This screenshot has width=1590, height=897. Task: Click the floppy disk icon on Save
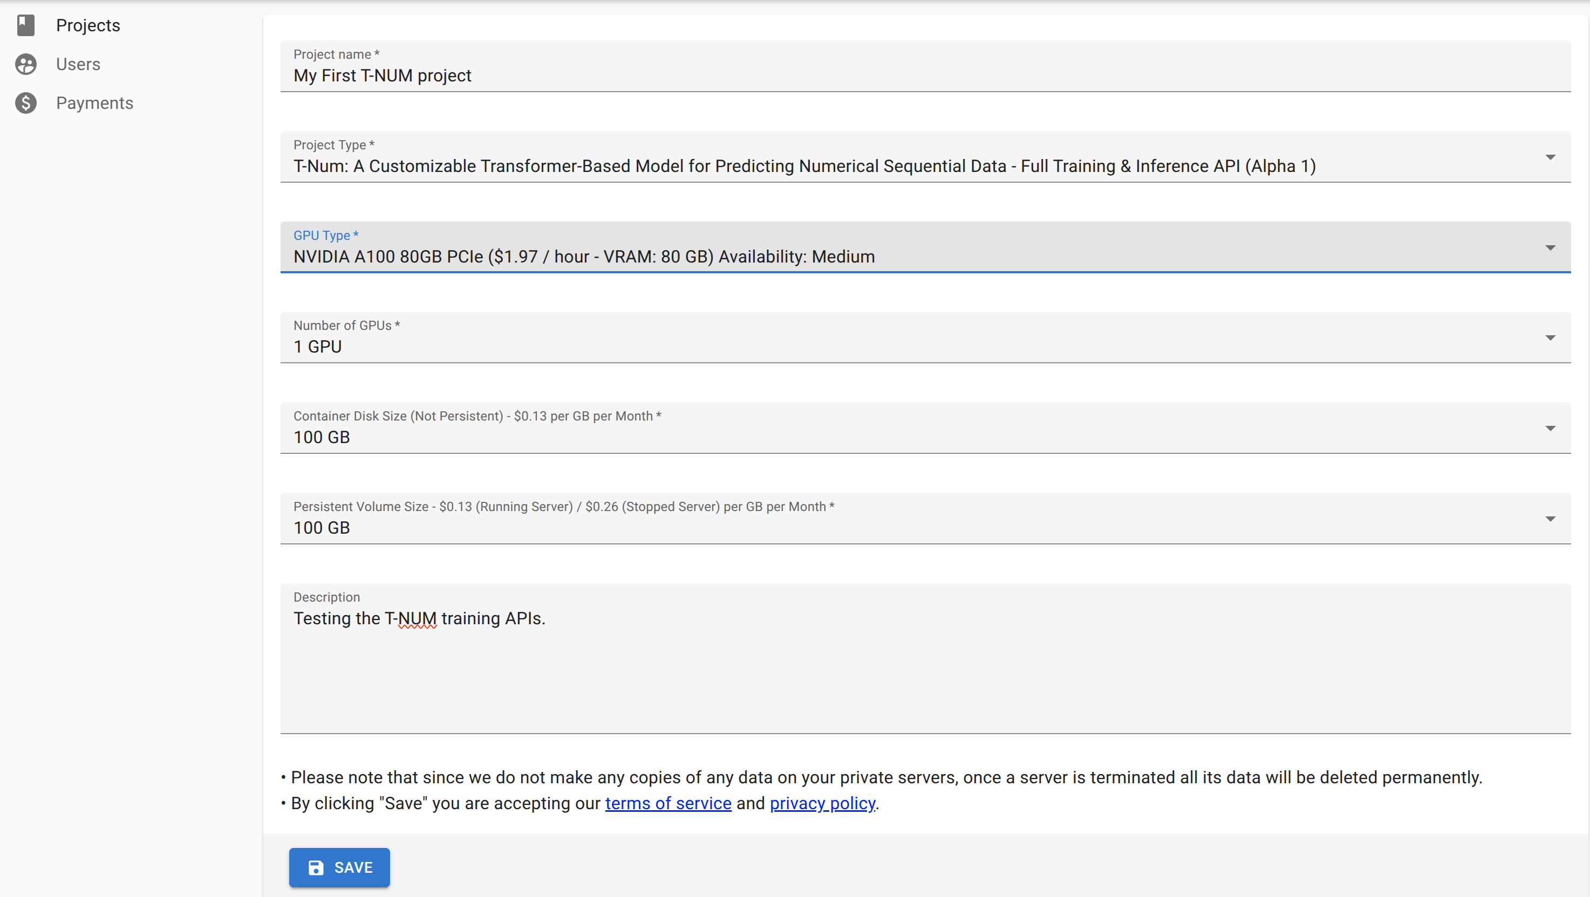pyautogui.click(x=316, y=867)
